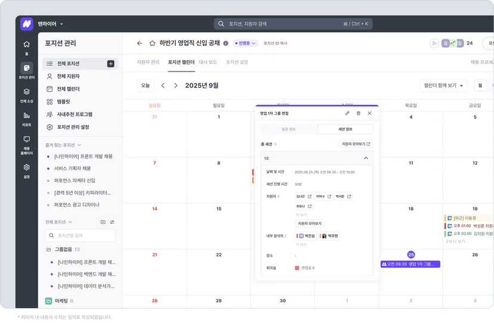Viewport: 494px width, 326px height.
Task: Click 지원자 모아보기 button under applicants
Action: 310,223
